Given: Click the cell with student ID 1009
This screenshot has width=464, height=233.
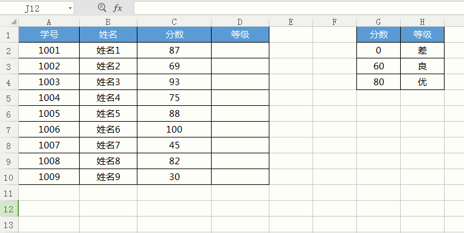Looking at the screenshot, I should (x=49, y=177).
